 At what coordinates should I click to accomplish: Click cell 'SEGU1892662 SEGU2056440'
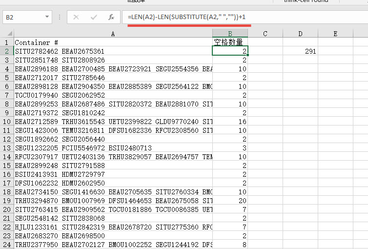pyautogui.click(x=113, y=139)
